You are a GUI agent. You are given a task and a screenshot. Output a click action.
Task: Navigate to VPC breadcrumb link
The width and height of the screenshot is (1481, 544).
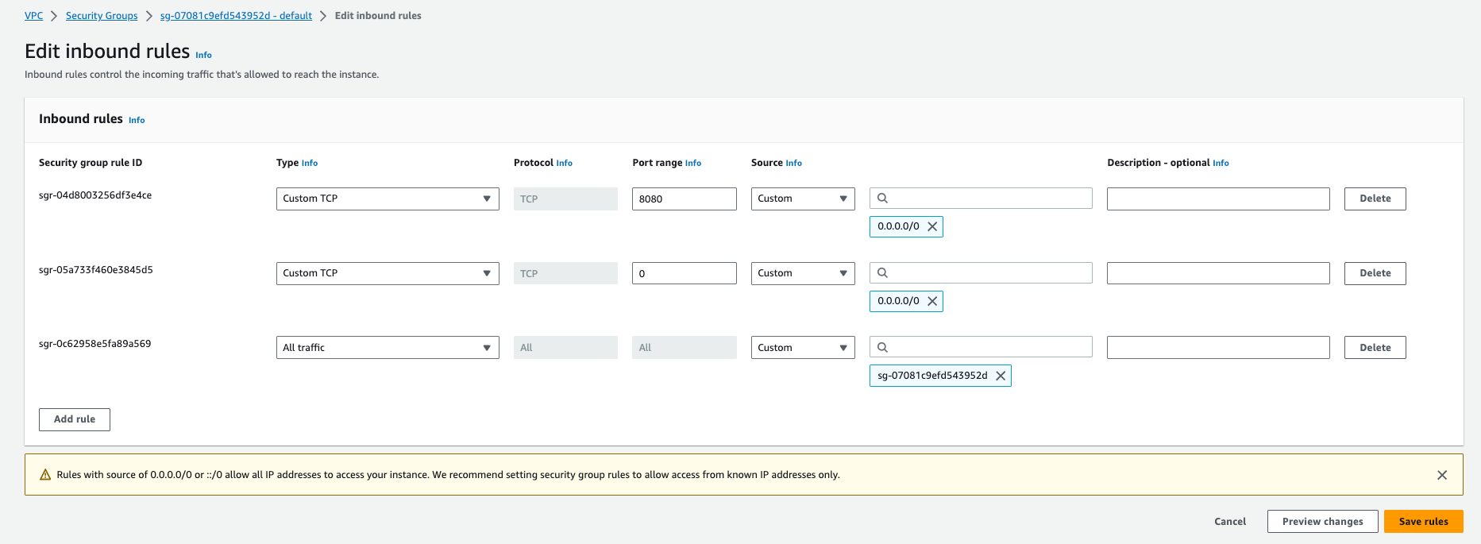[x=33, y=16]
